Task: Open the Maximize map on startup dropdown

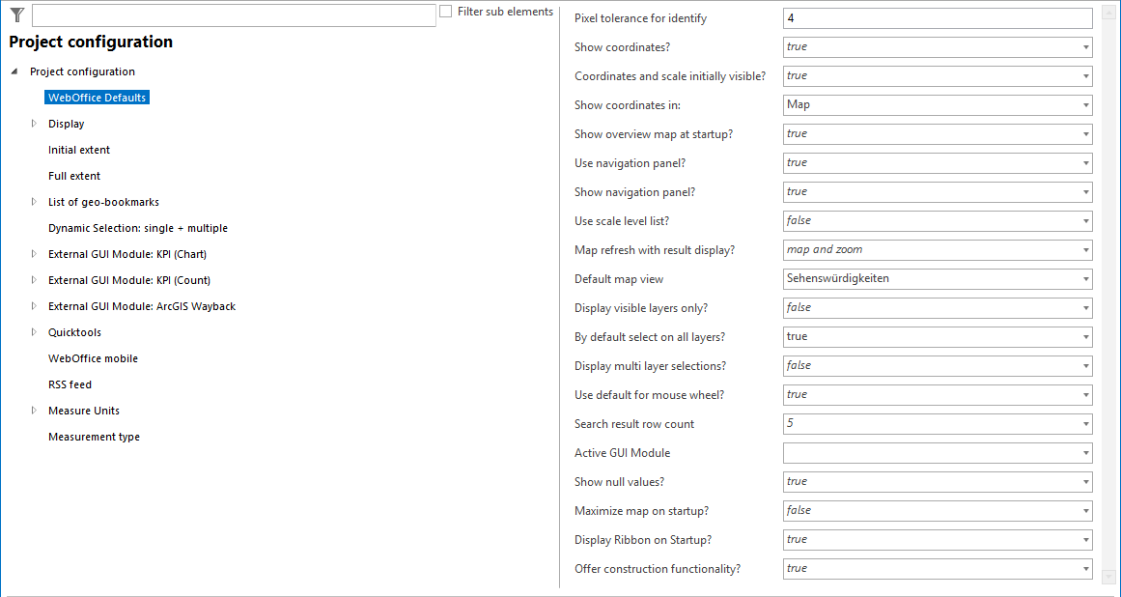Action: tap(1085, 510)
